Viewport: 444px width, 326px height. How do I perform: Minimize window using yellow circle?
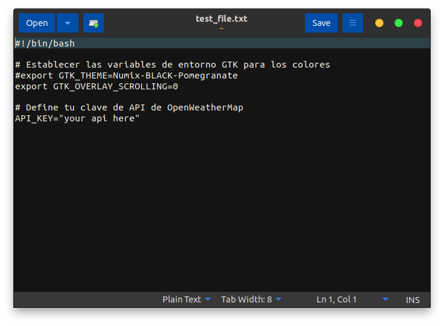pyautogui.click(x=379, y=23)
